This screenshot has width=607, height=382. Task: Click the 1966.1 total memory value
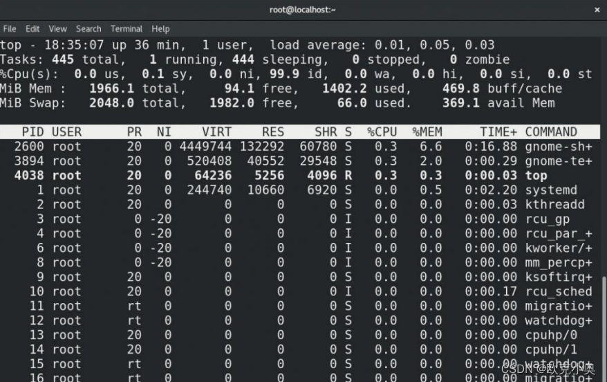click(x=111, y=89)
